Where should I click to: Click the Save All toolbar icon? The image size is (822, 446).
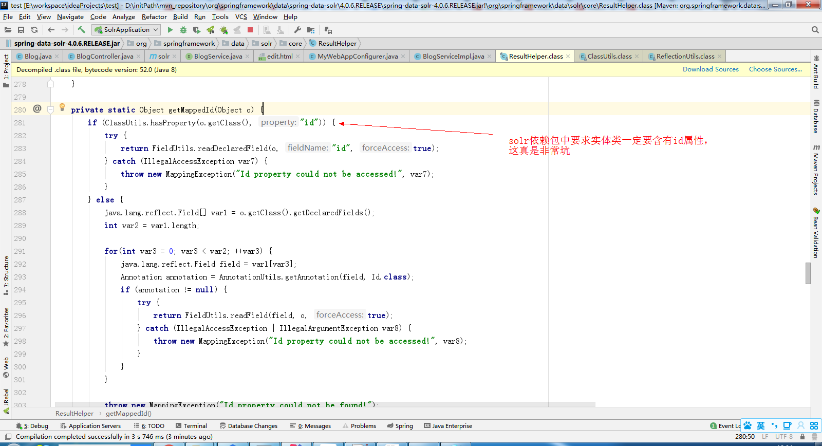click(21, 30)
